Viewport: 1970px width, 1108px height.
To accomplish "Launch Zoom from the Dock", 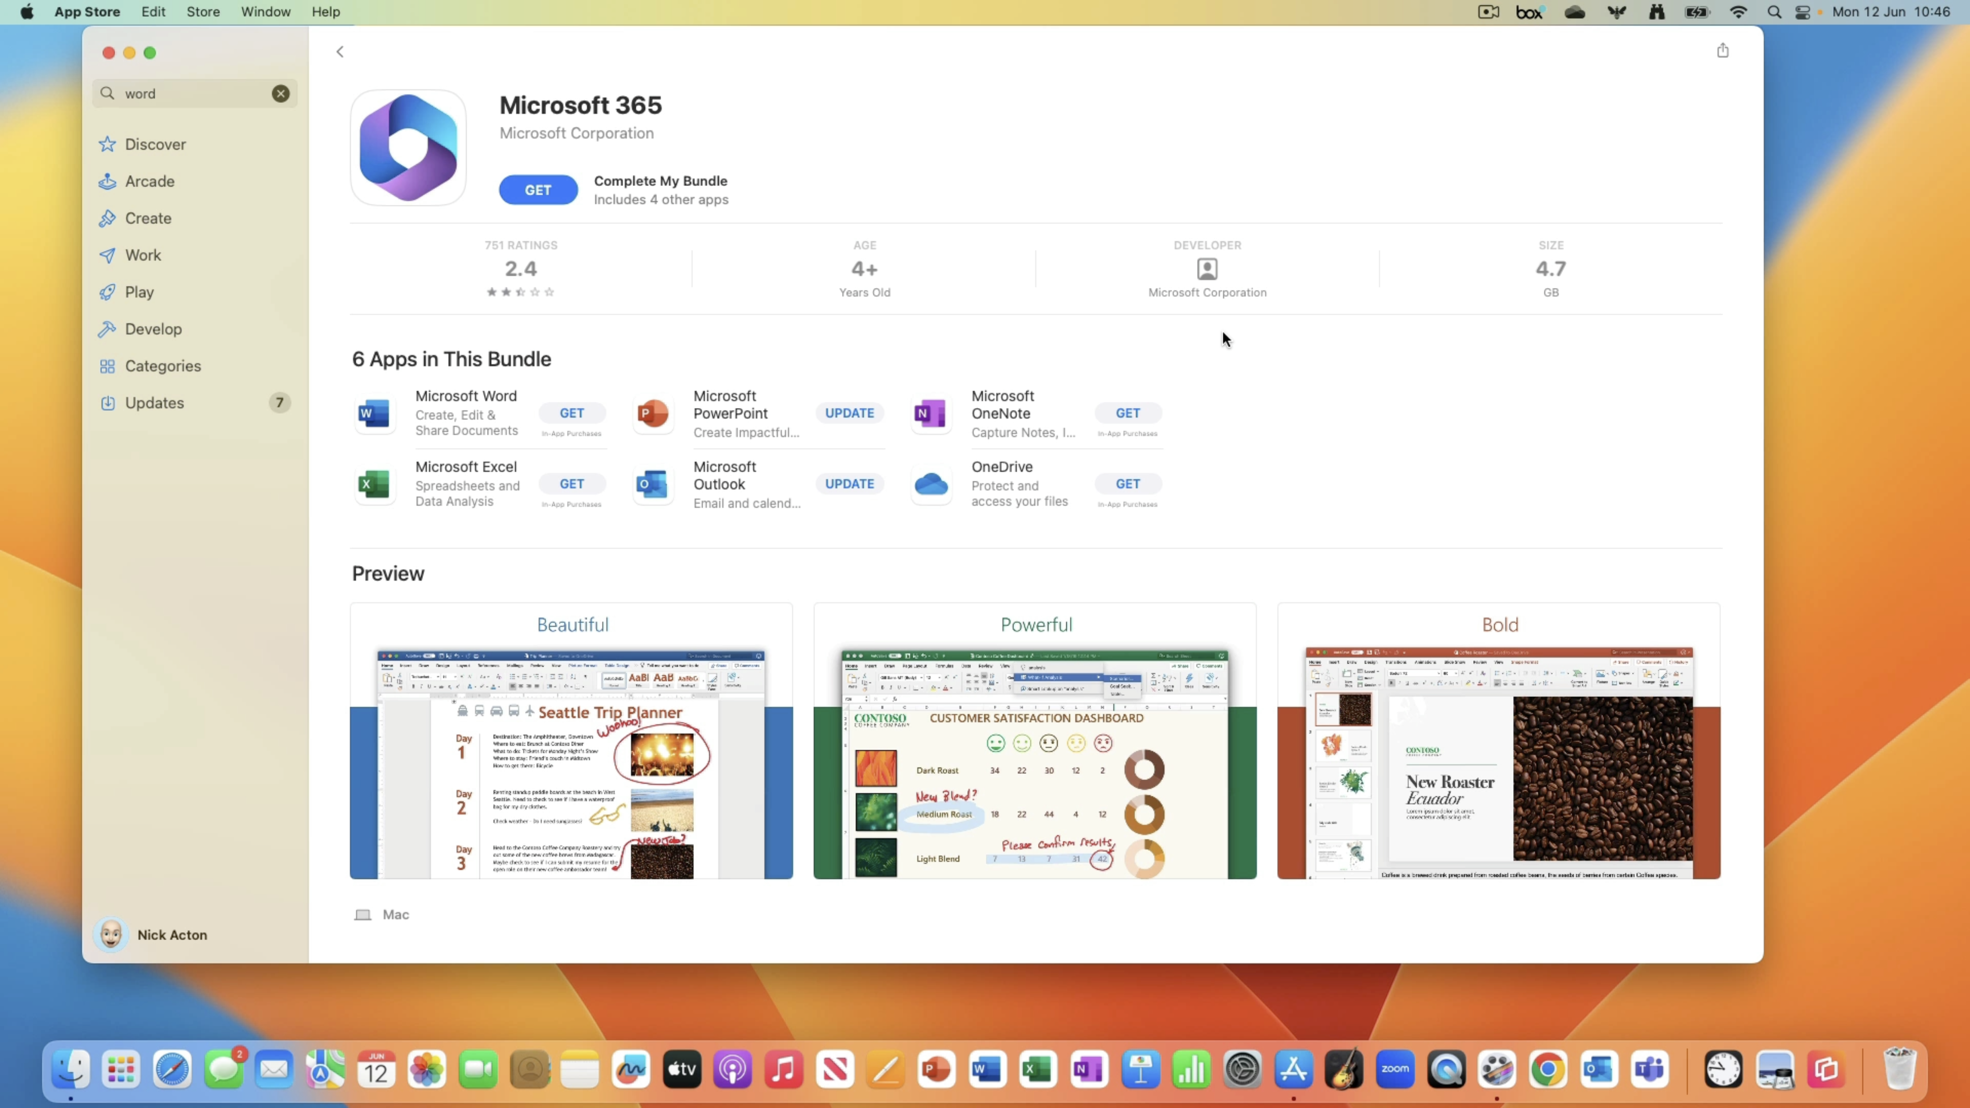I will coord(1395,1069).
